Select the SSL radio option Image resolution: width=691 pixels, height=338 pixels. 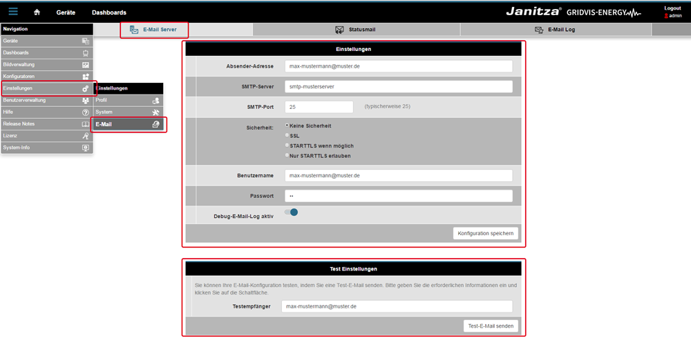click(287, 136)
